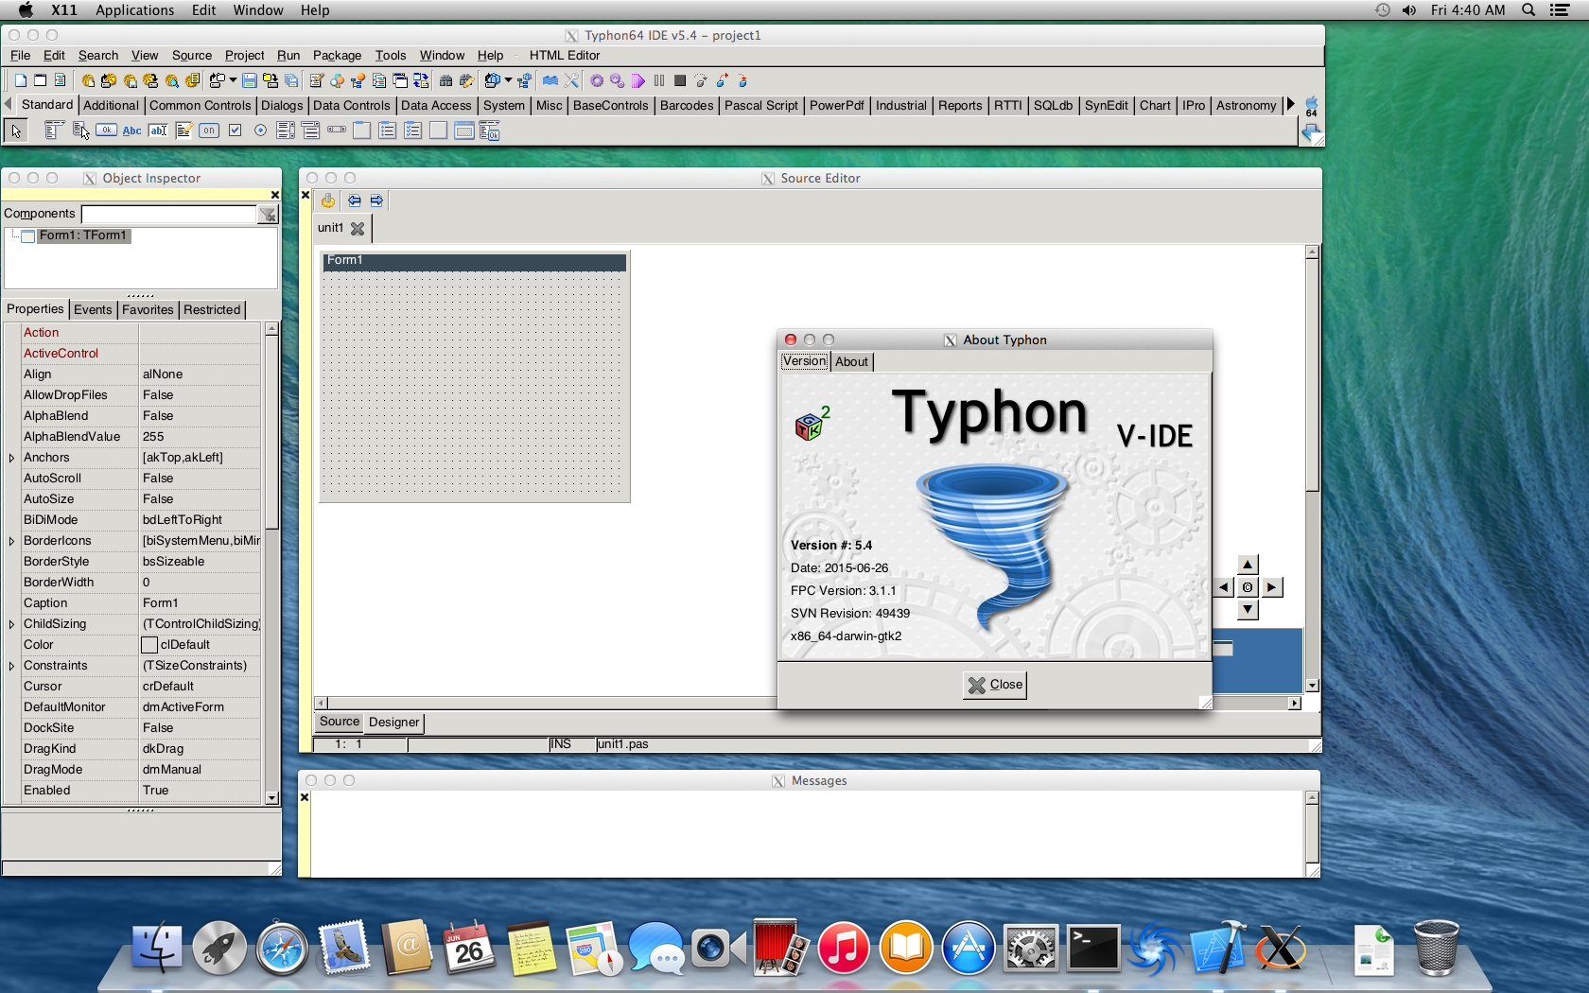Click the Jump Forward arrow in Source Editor
Screen dimensions: 1589x993
click(x=376, y=200)
